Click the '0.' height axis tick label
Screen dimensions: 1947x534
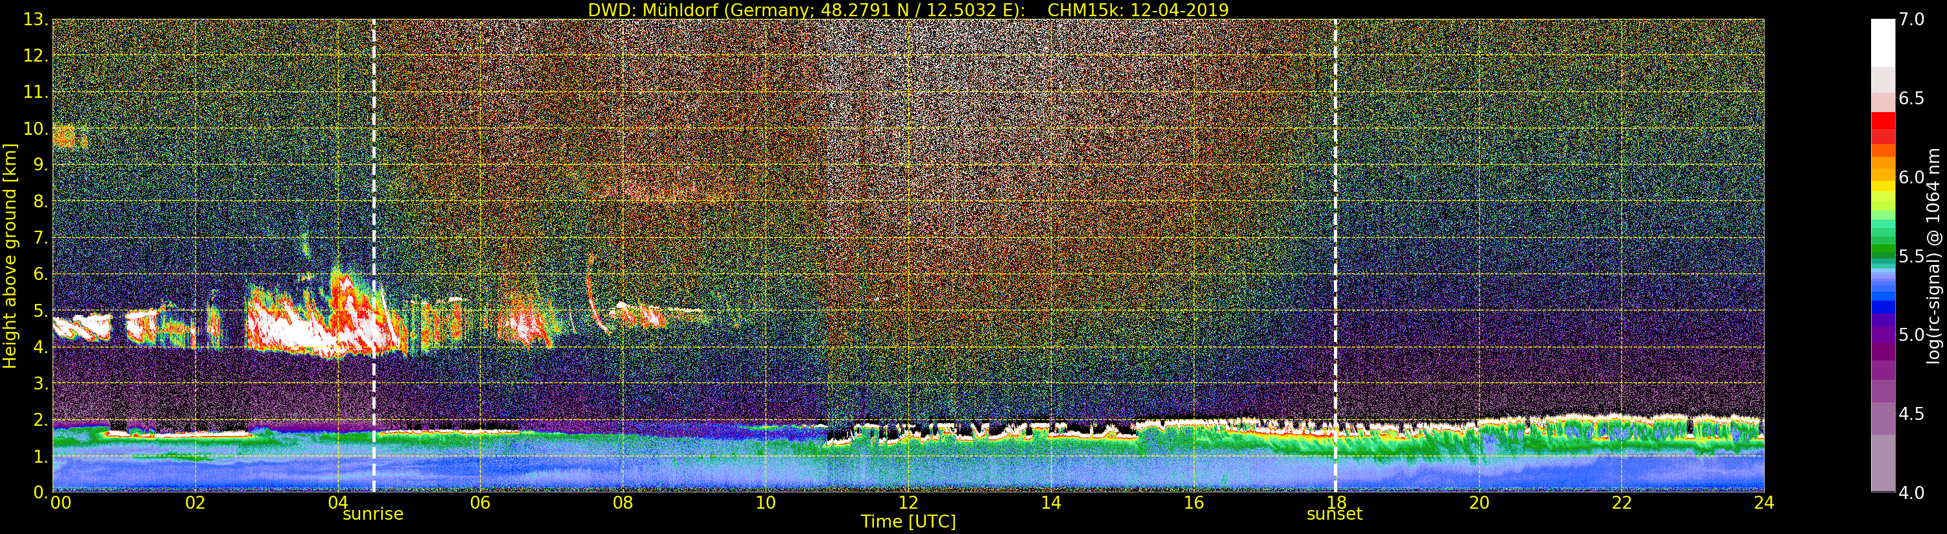pyautogui.click(x=40, y=493)
